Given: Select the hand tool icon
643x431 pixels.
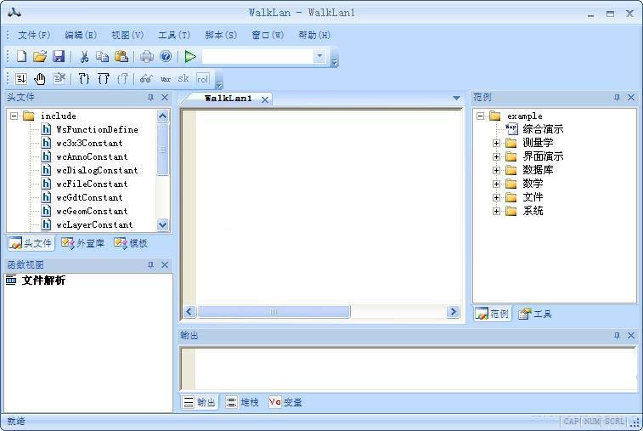Looking at the screenshot, I should (40, 78).
